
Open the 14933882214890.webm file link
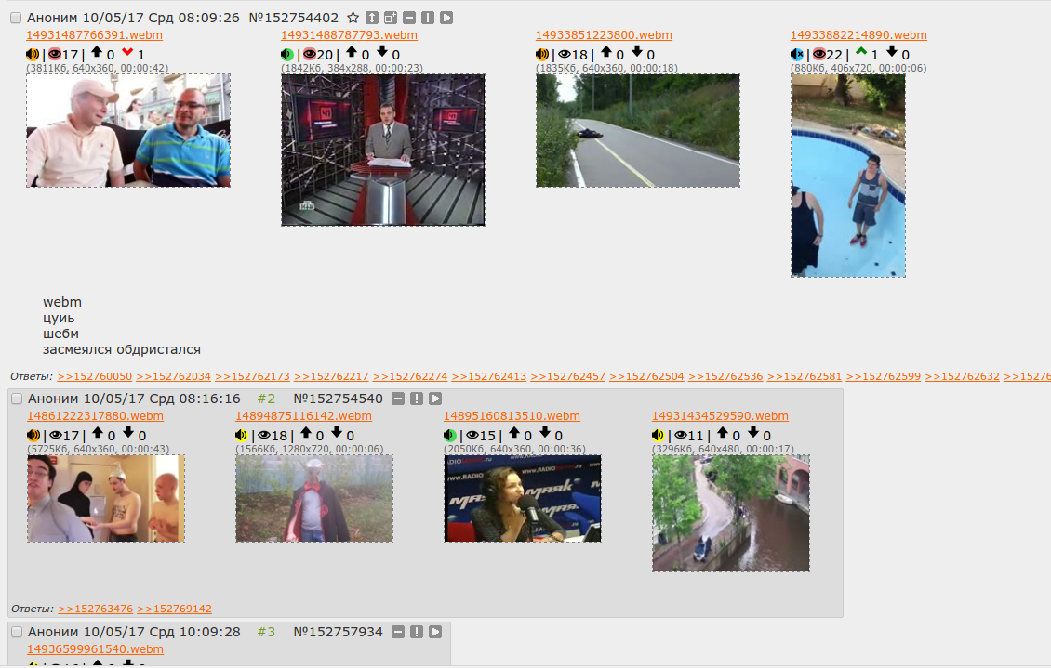pos(858,34)
